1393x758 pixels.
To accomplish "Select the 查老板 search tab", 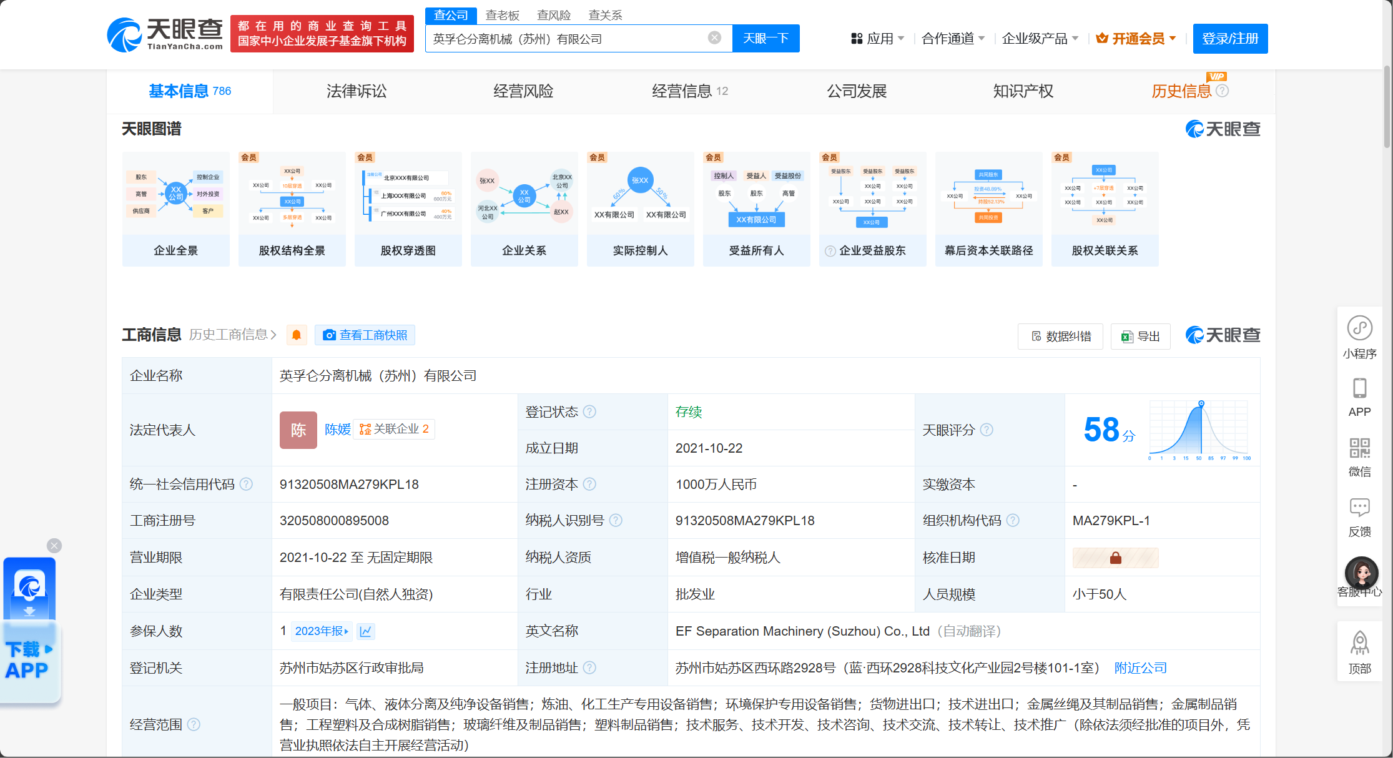I will 503,16.
